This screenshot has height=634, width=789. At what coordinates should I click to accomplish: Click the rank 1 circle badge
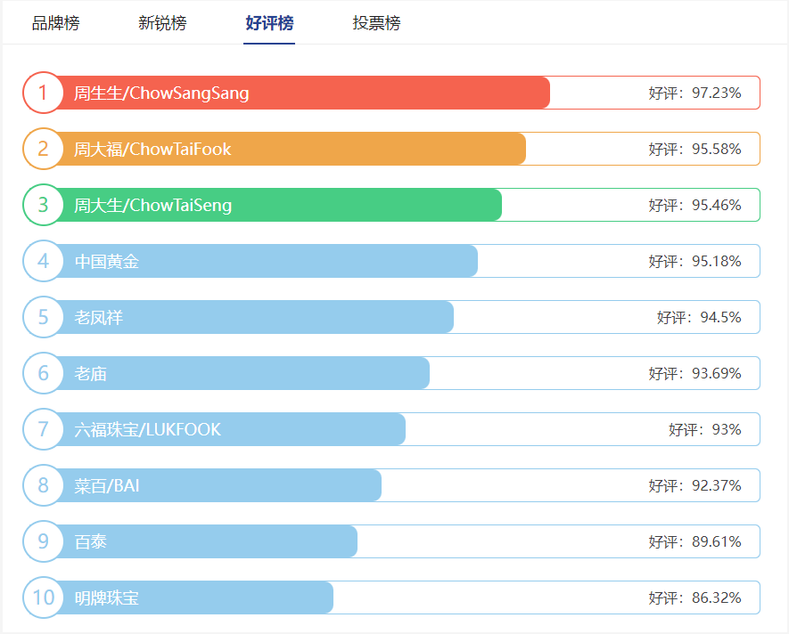[44, 93]
